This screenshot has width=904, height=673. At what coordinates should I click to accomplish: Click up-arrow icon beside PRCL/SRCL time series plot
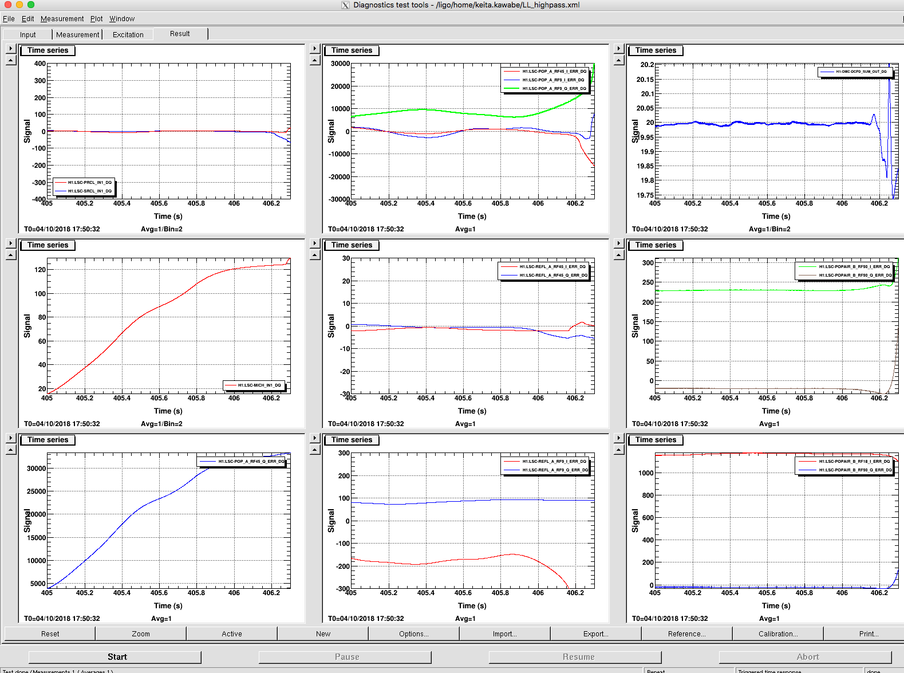pos(11,60)
